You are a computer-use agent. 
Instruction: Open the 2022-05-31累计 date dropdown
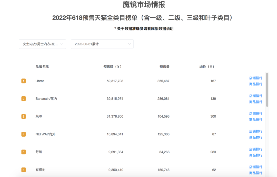tap(102, 44)
